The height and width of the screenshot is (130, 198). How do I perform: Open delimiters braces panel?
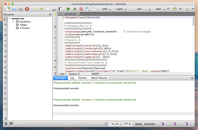tap(5, 46)
